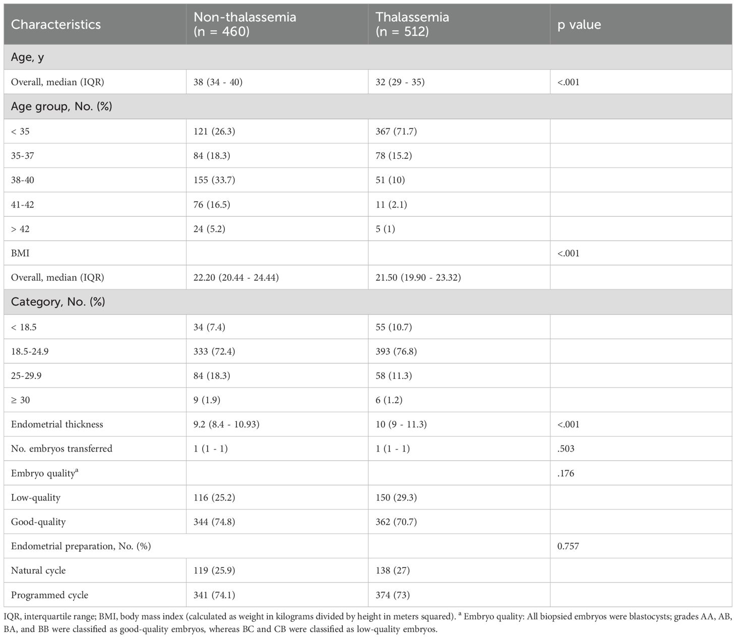Click the '18.5-24.9' category label
The image size is (736, 638).
point(30,351)
